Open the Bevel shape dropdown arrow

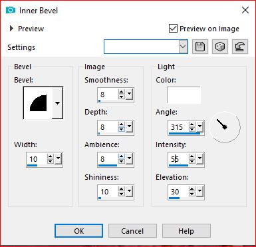click(x=58, y=103)
